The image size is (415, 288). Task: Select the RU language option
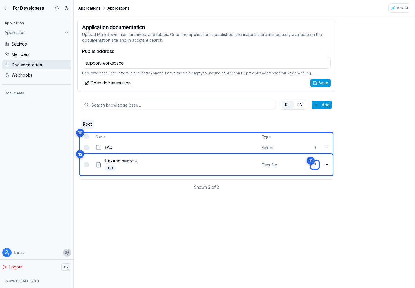click(288, 105)
